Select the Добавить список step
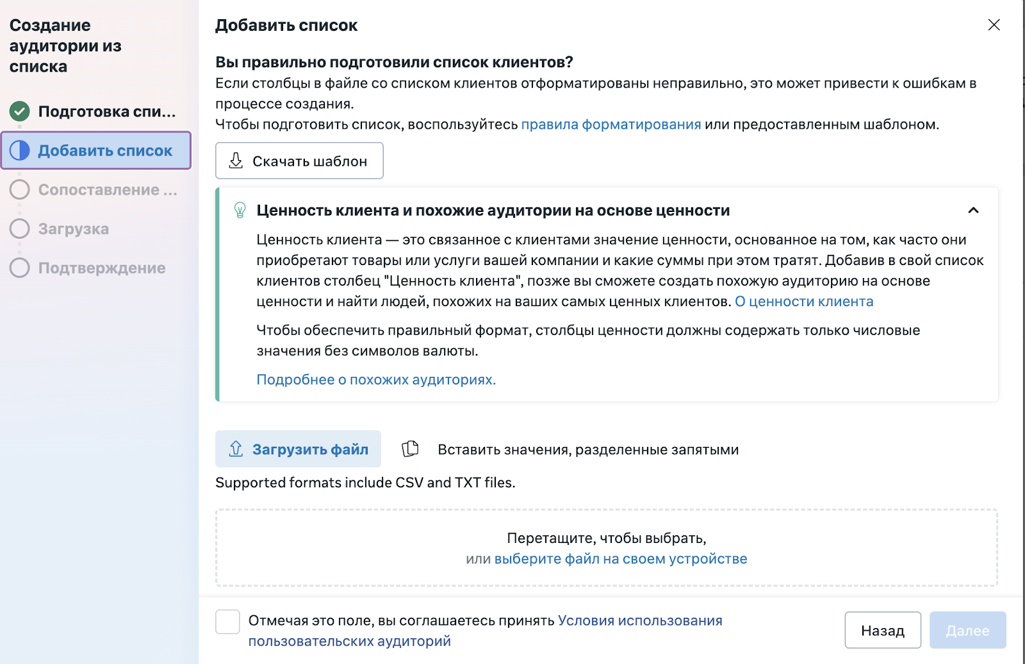The image size is (1025, 664). pyautogui.click(x=96, y=150)
